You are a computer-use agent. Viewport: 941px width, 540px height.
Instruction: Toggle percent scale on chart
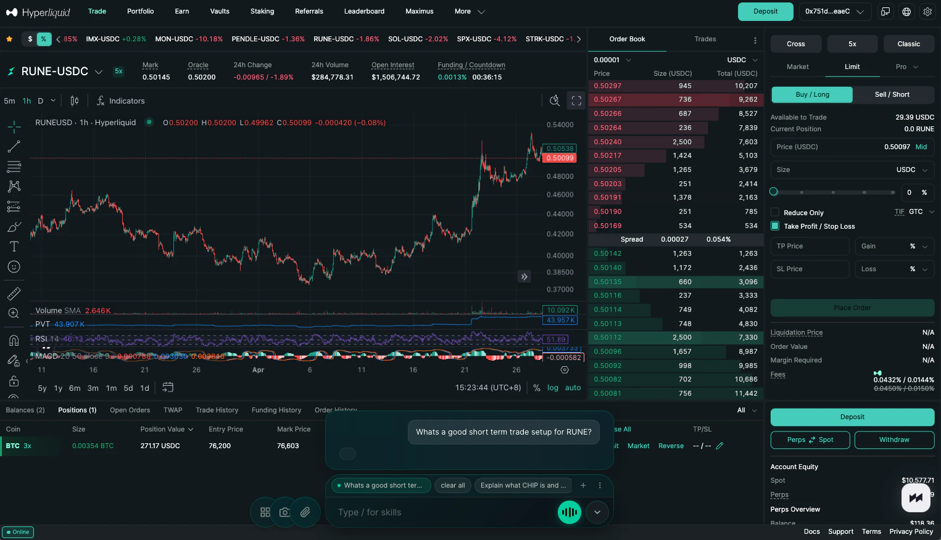[537, 388]
